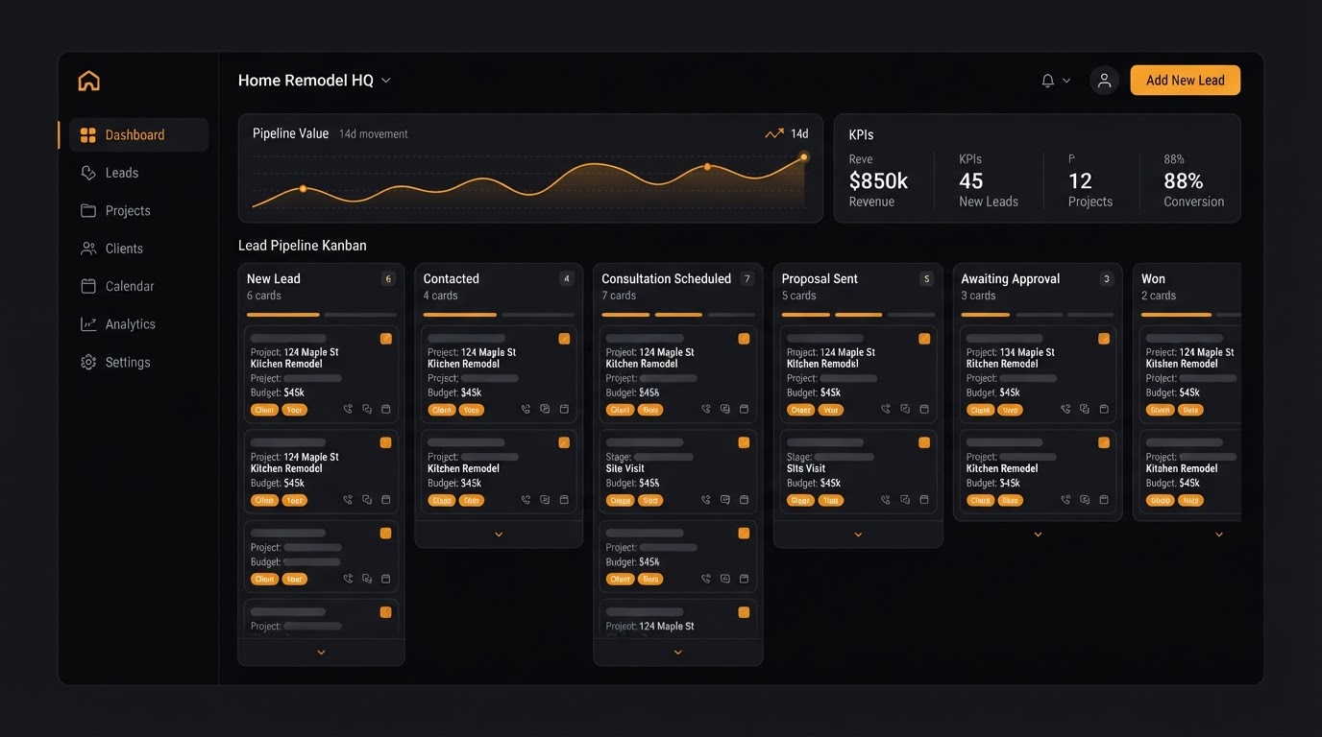Call from the first Contacted card phone icon
The height and width of the screenshot is (737, 1322).
[x=526, y=409]
